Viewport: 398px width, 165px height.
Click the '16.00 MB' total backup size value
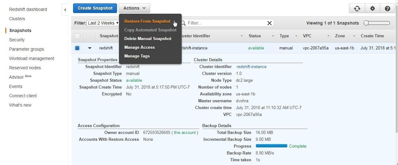tap(264, 132)
